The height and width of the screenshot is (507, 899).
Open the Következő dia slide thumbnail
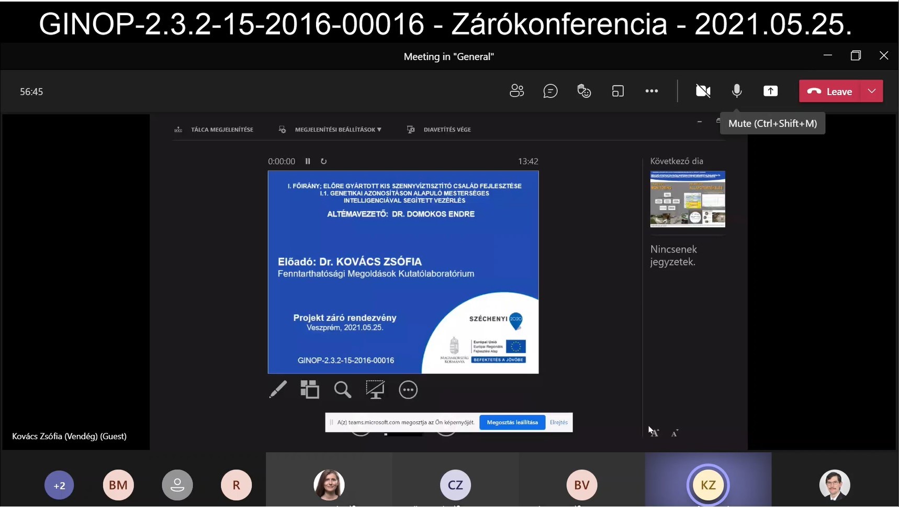(x=688, y=199)
